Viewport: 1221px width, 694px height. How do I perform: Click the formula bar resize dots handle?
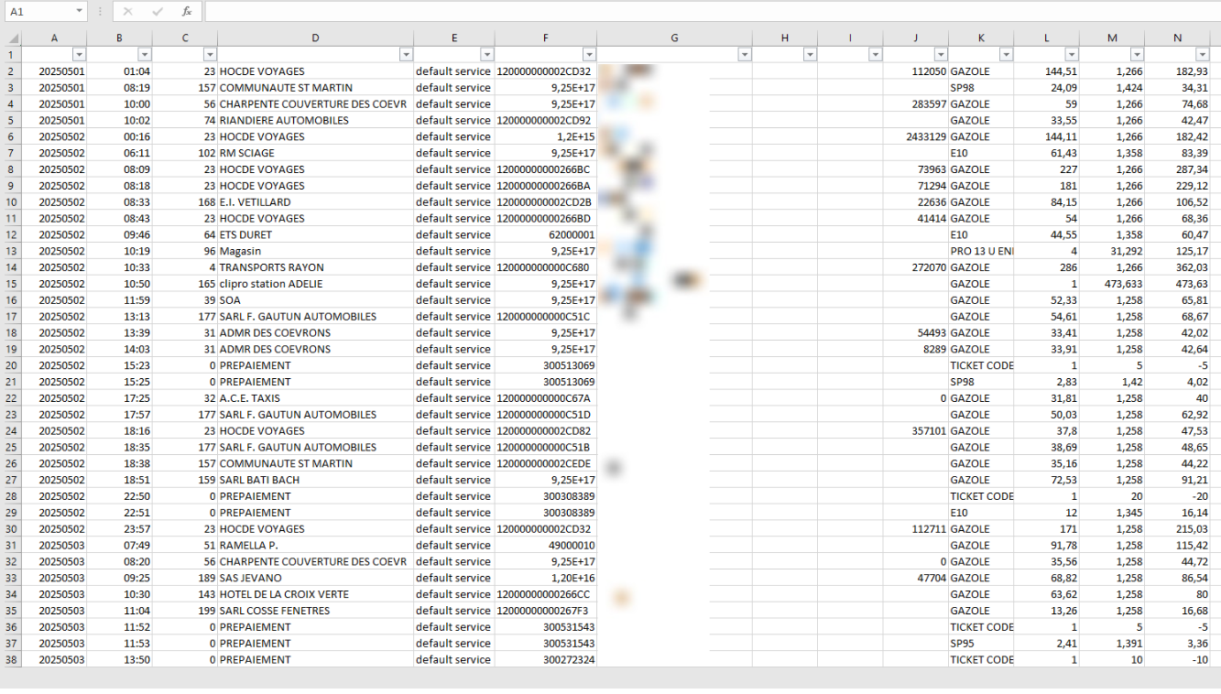100,12
